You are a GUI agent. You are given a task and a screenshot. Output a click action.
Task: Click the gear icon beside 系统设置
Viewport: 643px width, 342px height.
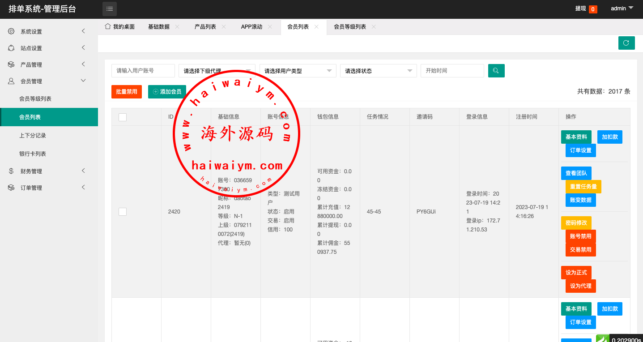coord(11,31)
